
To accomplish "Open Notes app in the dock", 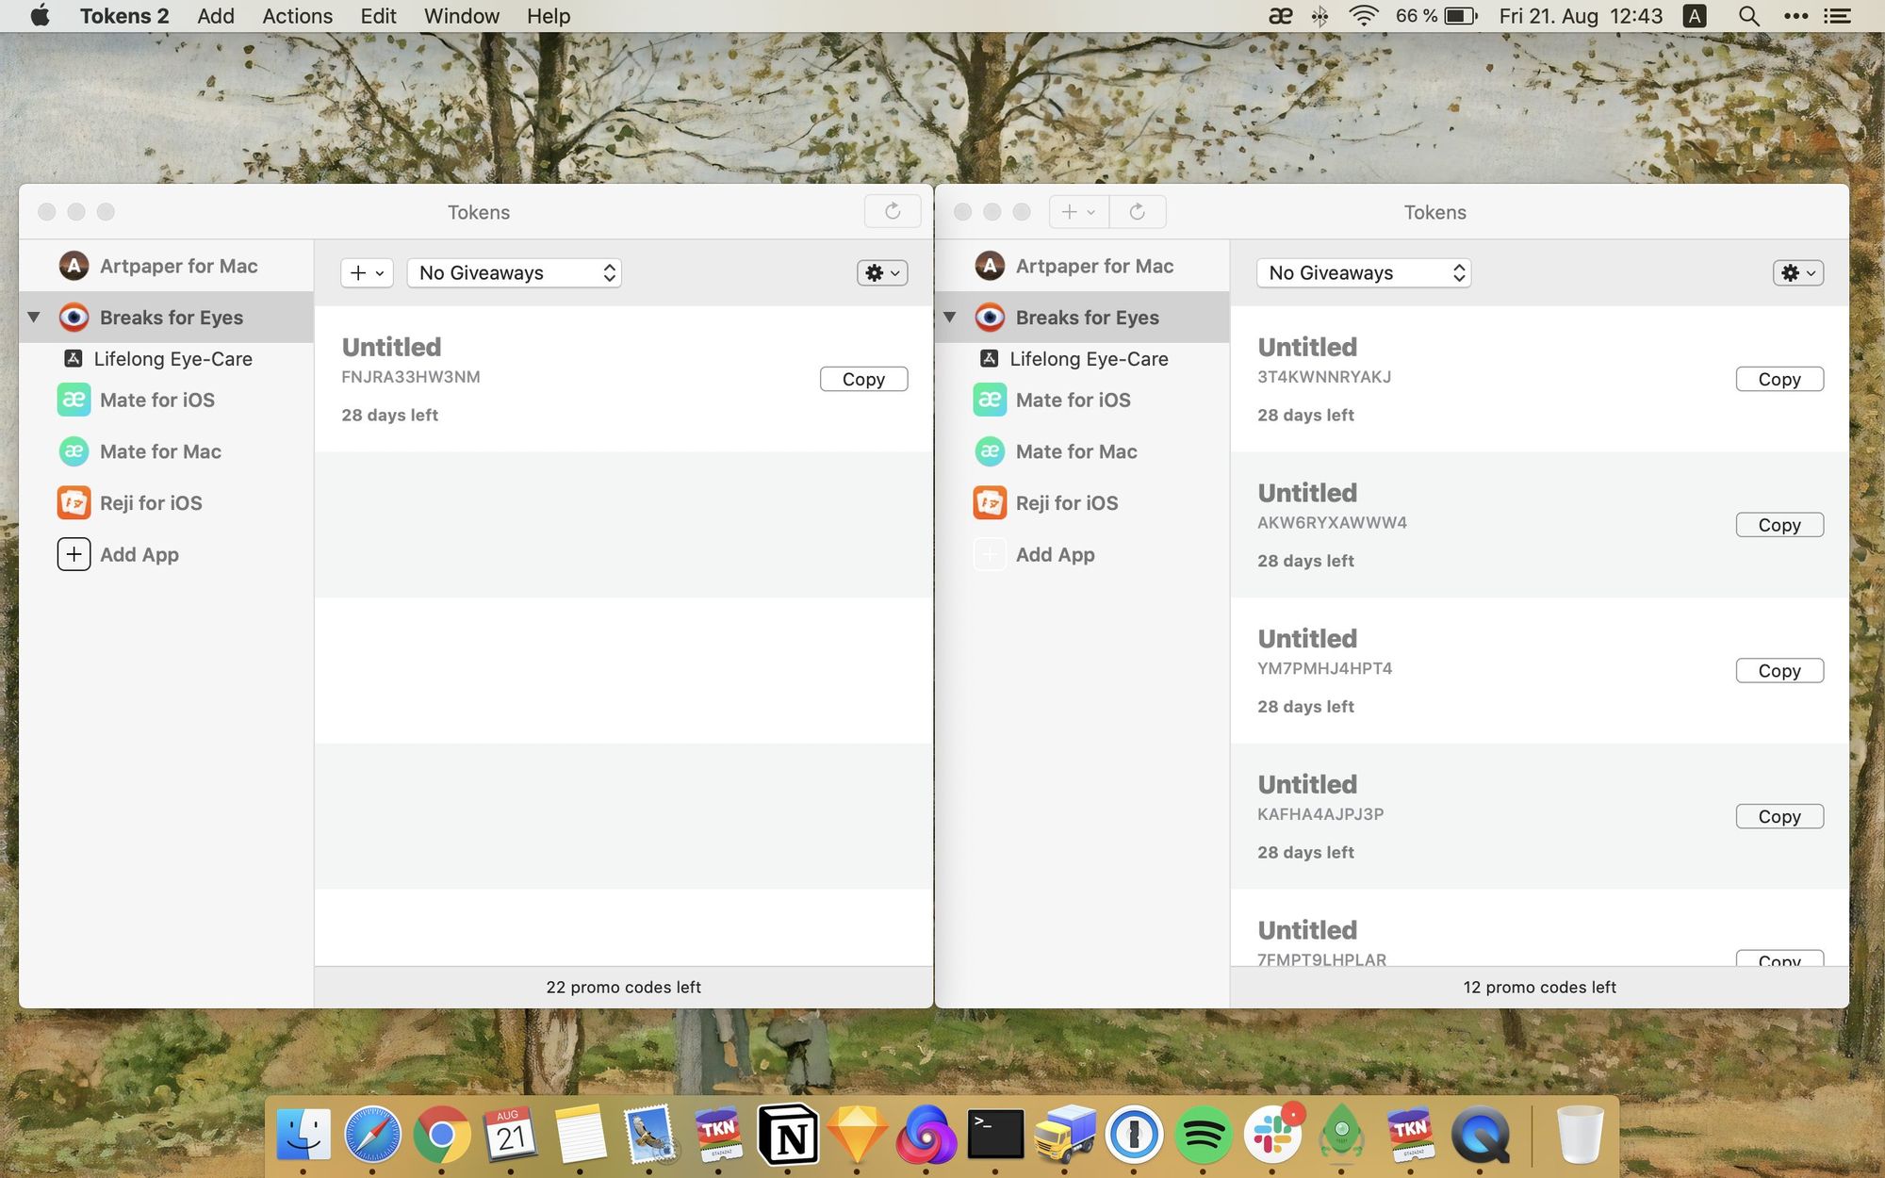I will click(580, 1135).
